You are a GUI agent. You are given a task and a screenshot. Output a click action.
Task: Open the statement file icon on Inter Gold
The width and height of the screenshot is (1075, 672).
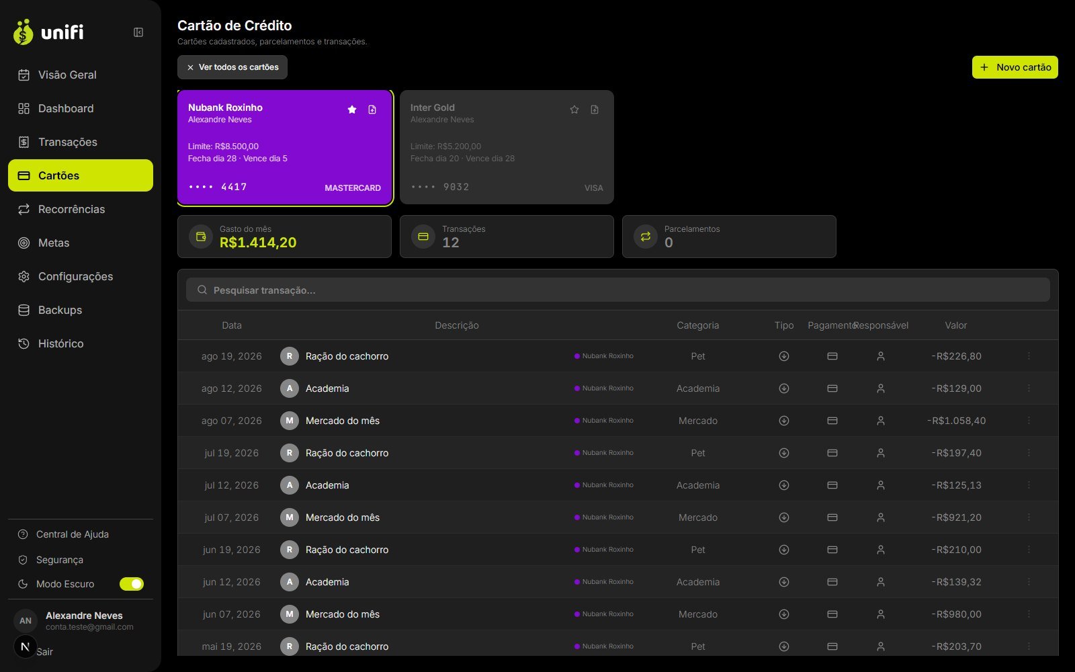pos(595,110)
